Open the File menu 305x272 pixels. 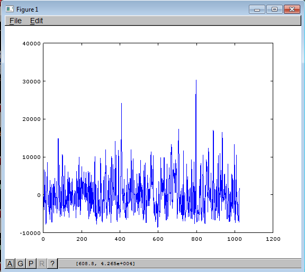pyautogui.click(x=15, y=21)
